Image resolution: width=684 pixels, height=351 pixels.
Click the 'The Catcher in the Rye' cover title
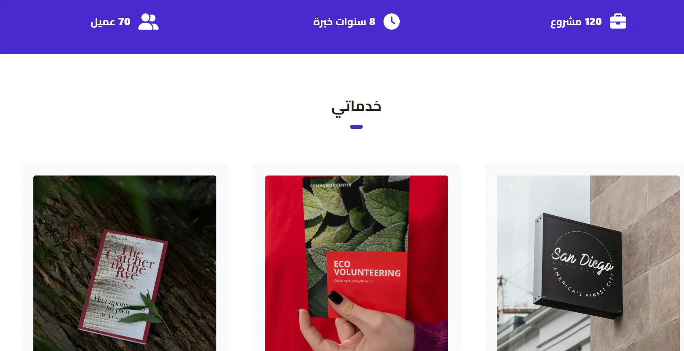pos(130,263)
